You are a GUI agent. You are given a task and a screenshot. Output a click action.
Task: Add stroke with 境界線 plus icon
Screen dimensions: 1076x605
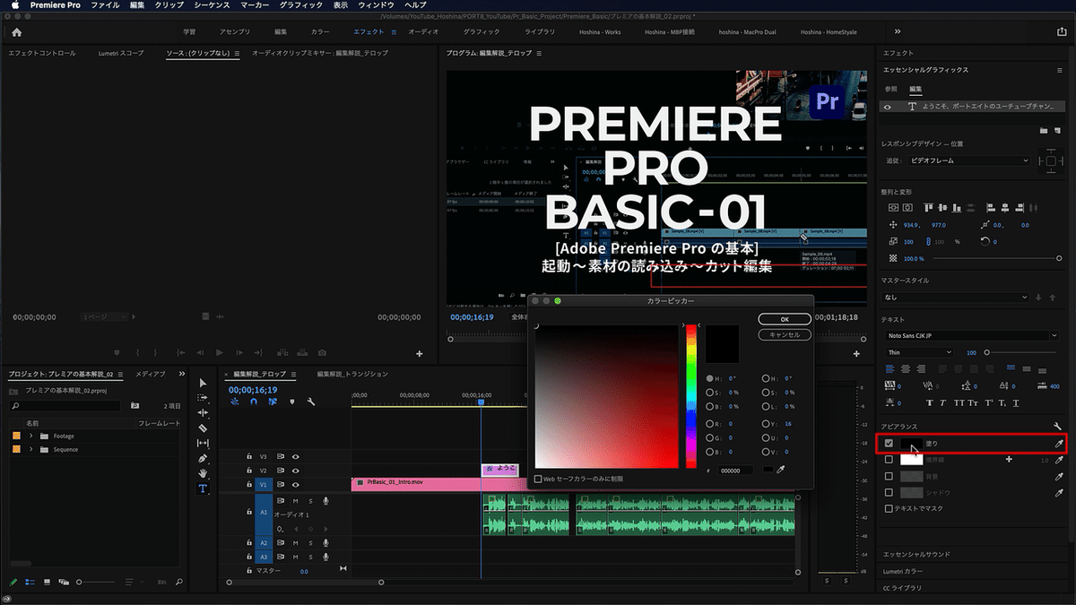click(x=1009, y=460)
